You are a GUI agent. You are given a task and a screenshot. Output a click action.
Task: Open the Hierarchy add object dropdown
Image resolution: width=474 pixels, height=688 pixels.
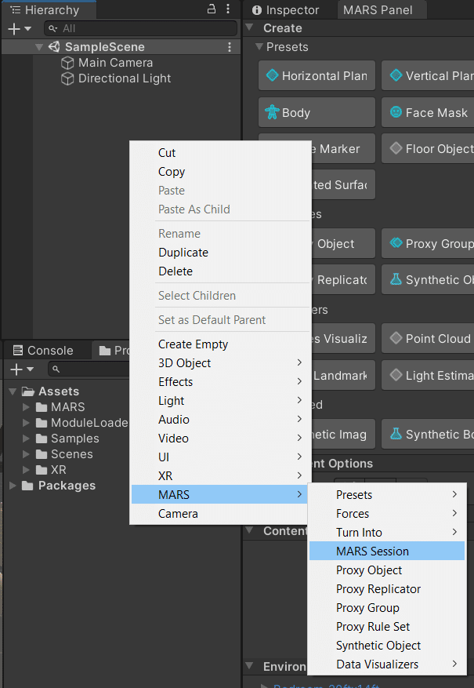tap(20, 28)
